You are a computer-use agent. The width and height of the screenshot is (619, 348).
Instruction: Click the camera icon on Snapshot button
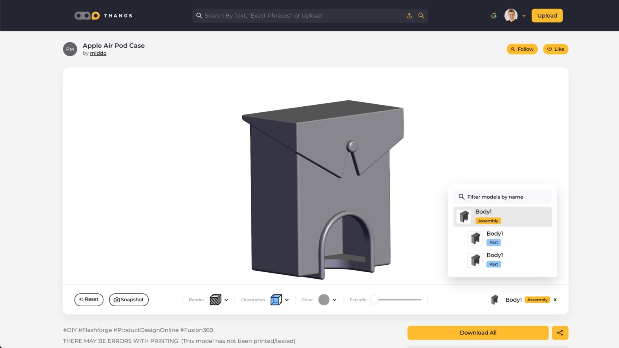[x=117, y=300]
